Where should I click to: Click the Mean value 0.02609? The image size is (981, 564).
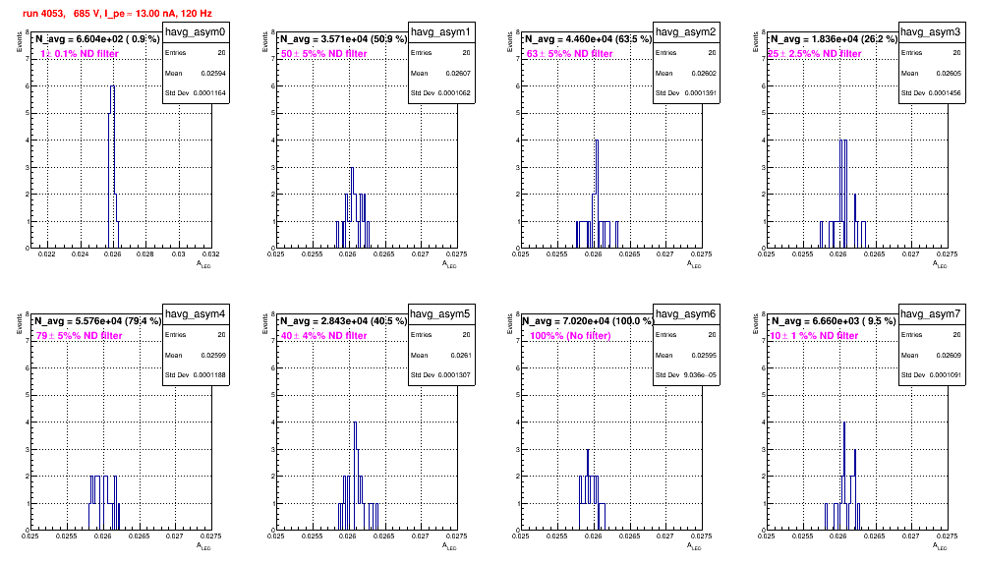click(x=950, y=355)
